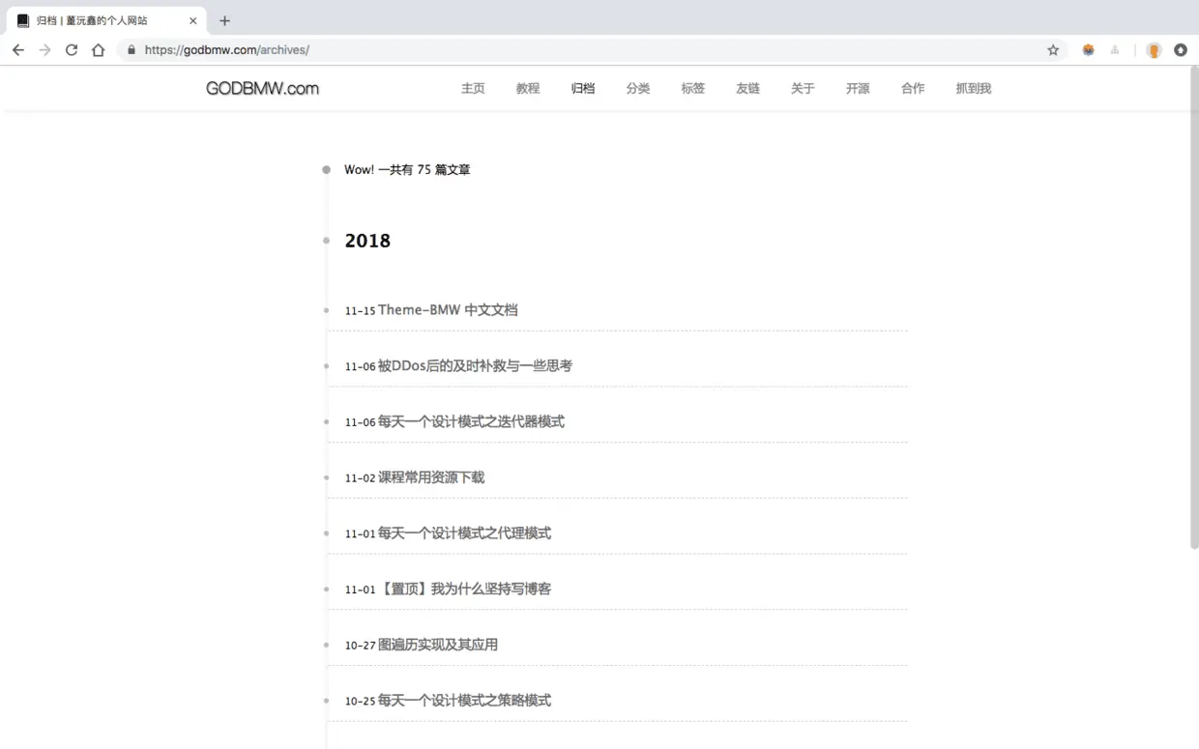Open the 友链 menu item
Image resolution: width=1199 pixels, height=749 pixels.
point(748,88)
